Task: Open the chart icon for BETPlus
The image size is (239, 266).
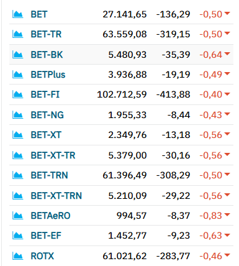Action: coord(17,75)
